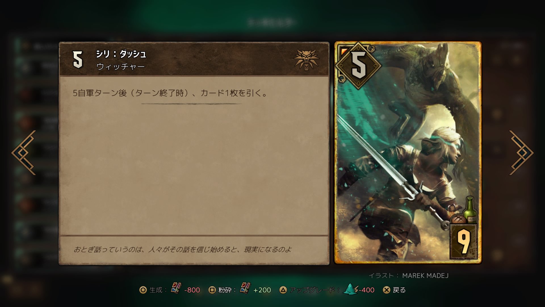The image size is (545, 307).
Task: Select the 戻る back label
Action: pos(399,290)
